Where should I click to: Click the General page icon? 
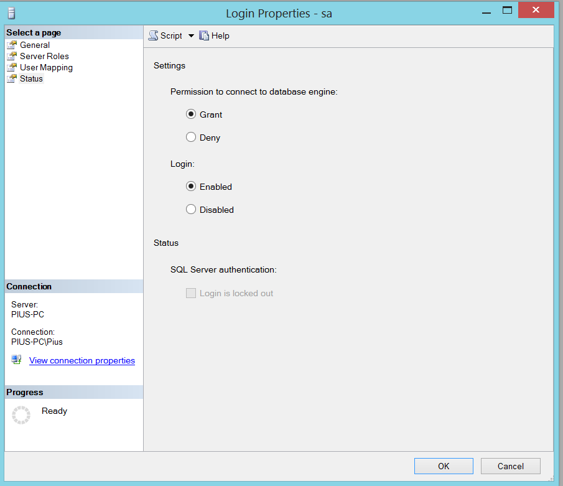[12, 45]
